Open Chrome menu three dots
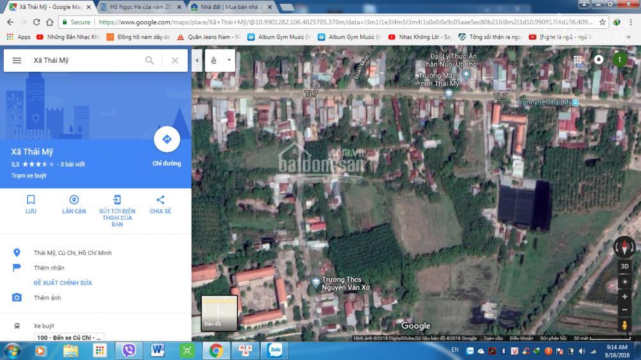 (631, 22)
